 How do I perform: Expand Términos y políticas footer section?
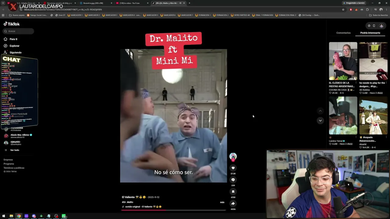click(14, 168)
